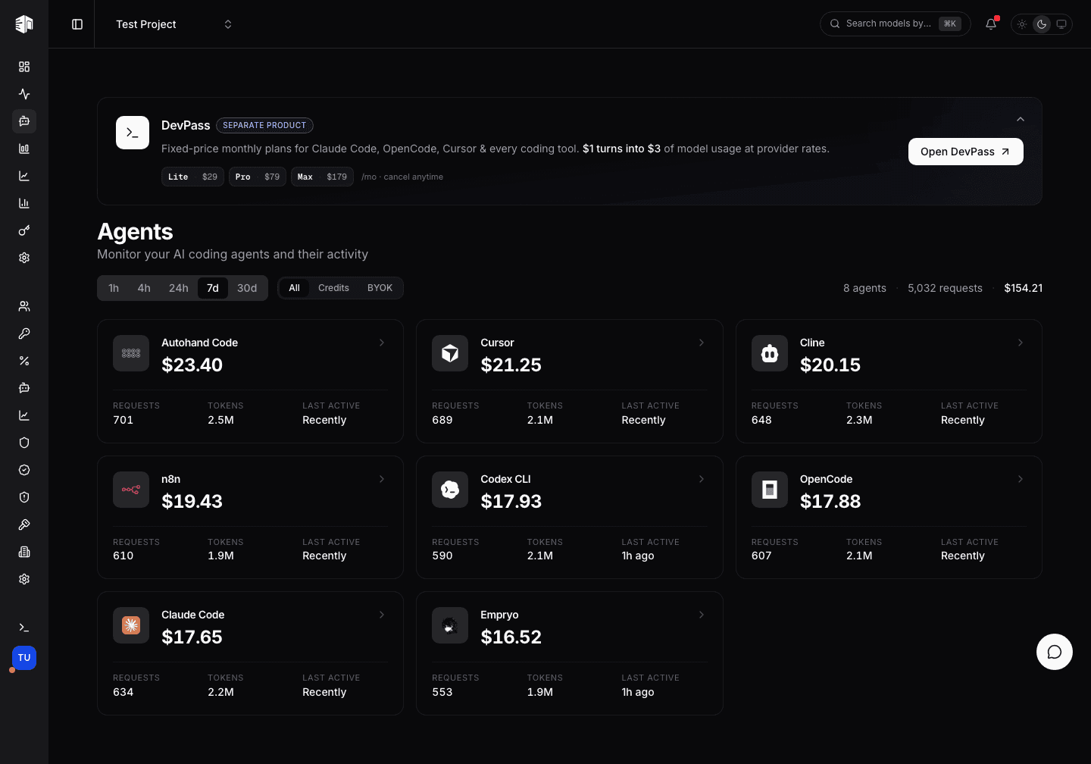Select the All billing filter

click(295, 288)
